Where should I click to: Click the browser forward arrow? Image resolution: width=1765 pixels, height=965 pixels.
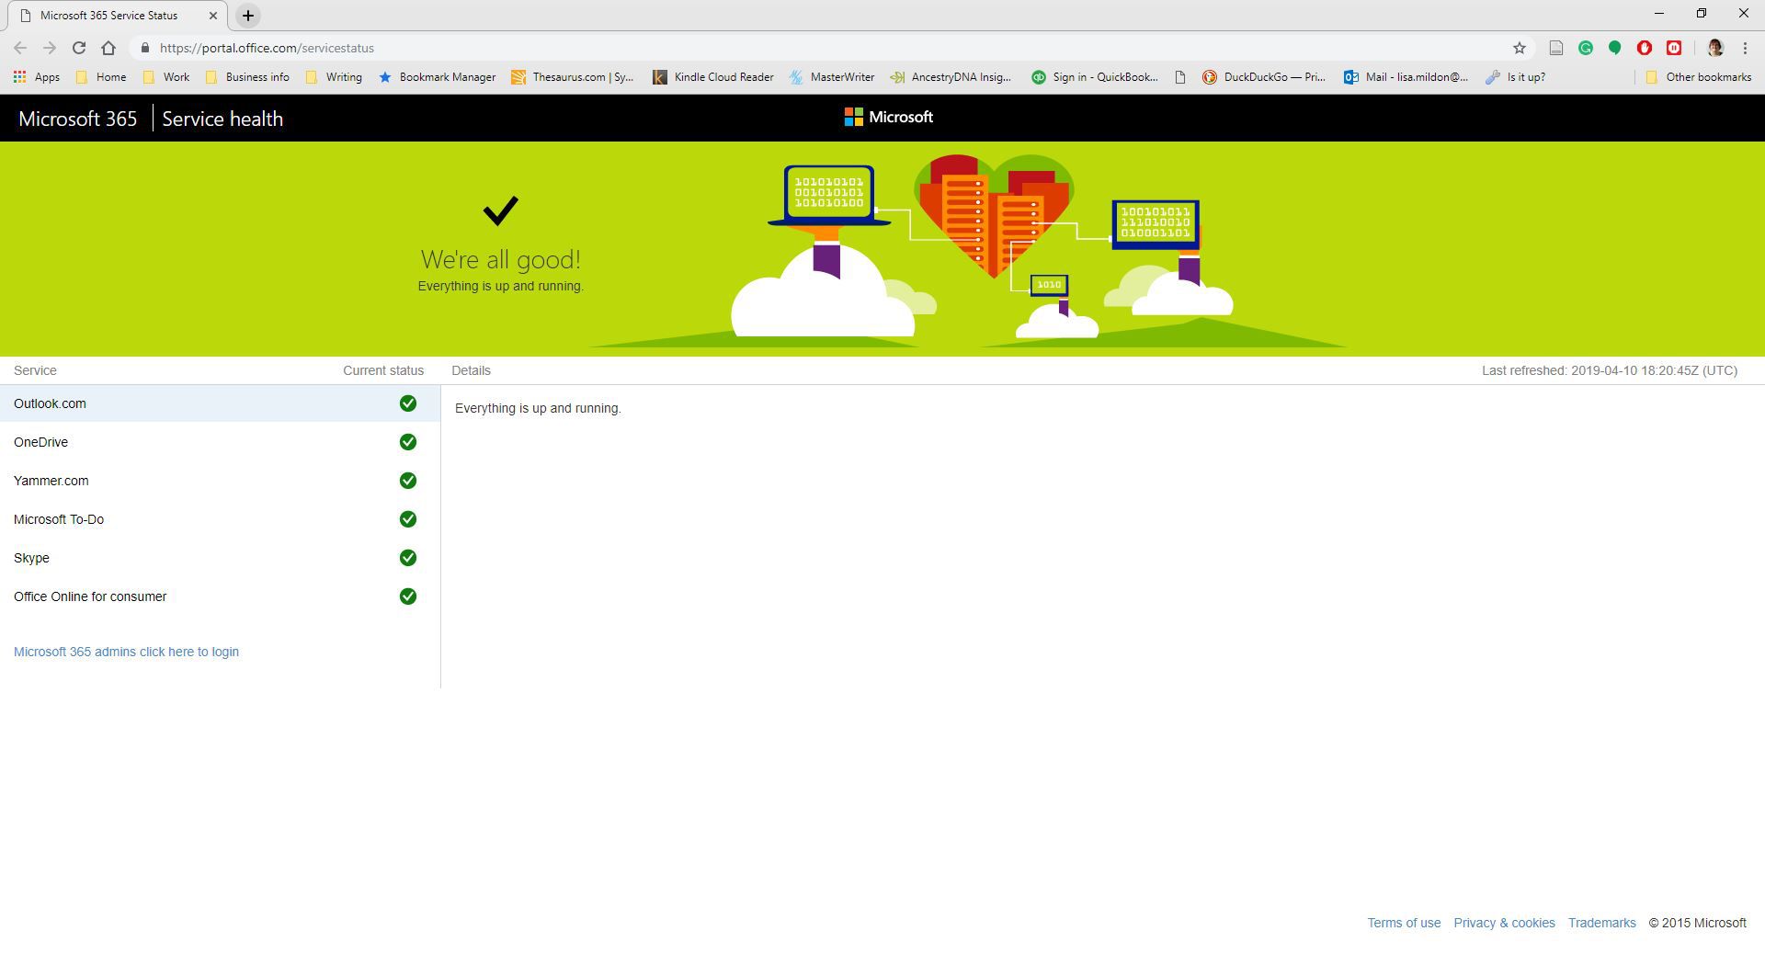pos(50,48)
